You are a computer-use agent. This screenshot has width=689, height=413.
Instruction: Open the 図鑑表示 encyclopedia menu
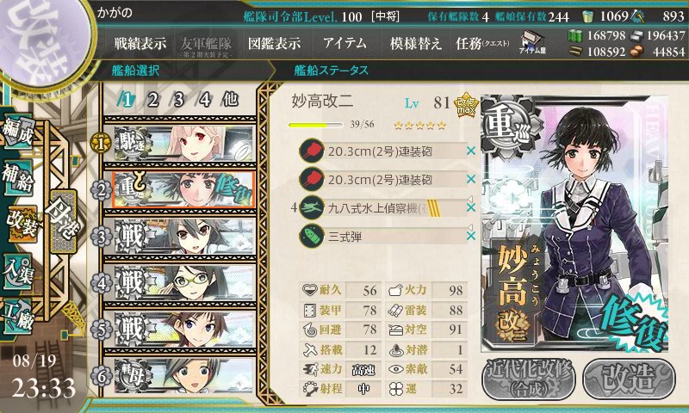[274, 43]
